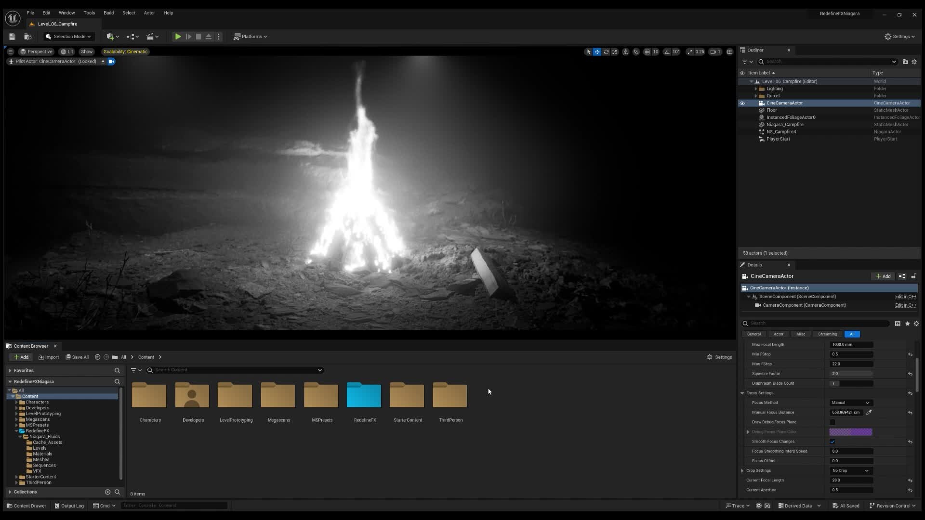Save the current level
This screenshot has height=520, width=925.
12,37
